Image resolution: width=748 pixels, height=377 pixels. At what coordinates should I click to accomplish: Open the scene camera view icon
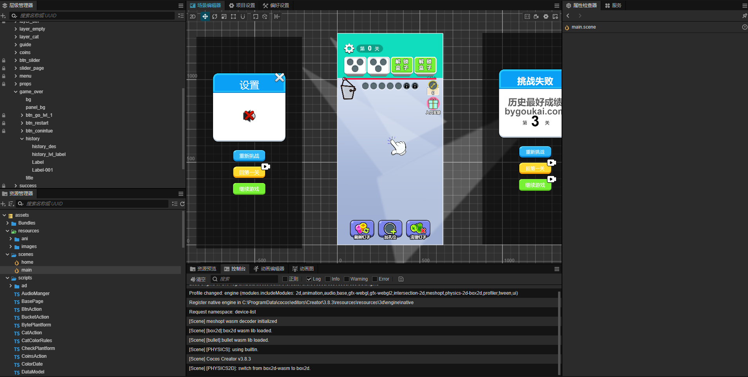pyautogui.click(x=536, y=16)
